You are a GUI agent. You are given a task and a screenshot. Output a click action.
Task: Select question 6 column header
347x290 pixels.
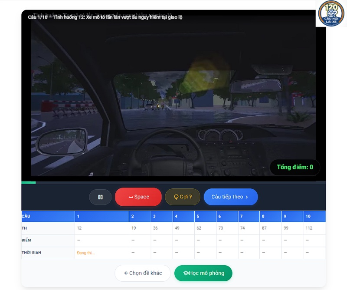(227, 216)
